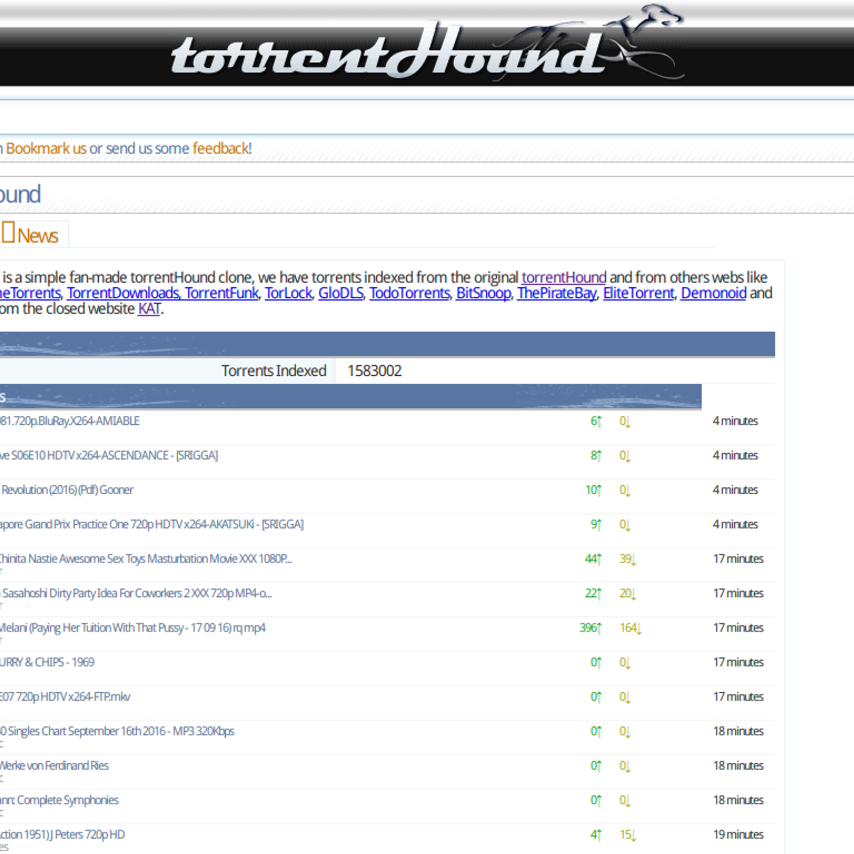
Task: Open the Complete Symphonies torrent
Action: pos(59,800)
